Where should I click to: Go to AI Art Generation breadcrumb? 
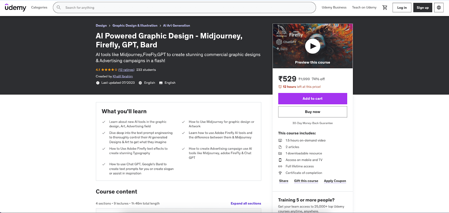(177, 25)
